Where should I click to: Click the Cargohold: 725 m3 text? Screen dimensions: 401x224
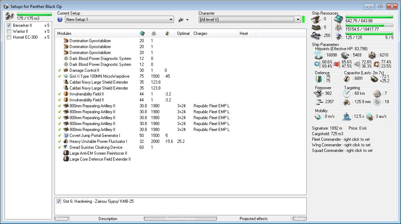click(327, 134)
